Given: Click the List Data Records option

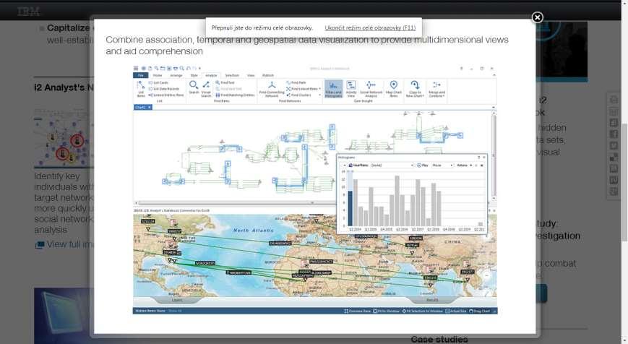Looking at the screenshot, I should click(x=164, y=89).
